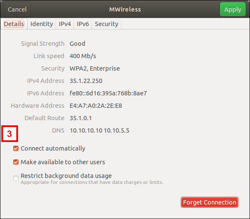Toggle Make available to other users checkbox
250x219 pixels.
pyautogui.click(x=16, y=162)
